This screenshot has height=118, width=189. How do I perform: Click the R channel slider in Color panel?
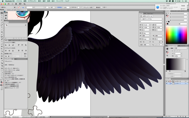click(178, 14)
